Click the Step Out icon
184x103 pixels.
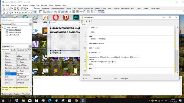click(31, 13)
